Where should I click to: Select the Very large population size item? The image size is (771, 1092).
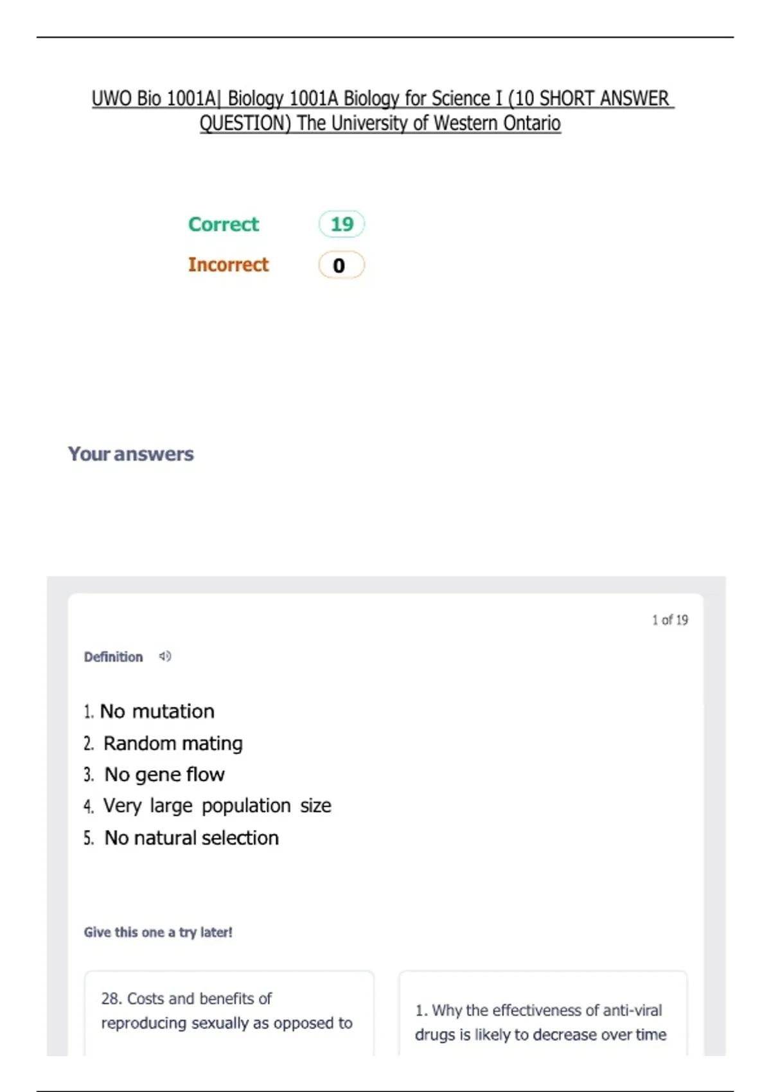[208, 806]
